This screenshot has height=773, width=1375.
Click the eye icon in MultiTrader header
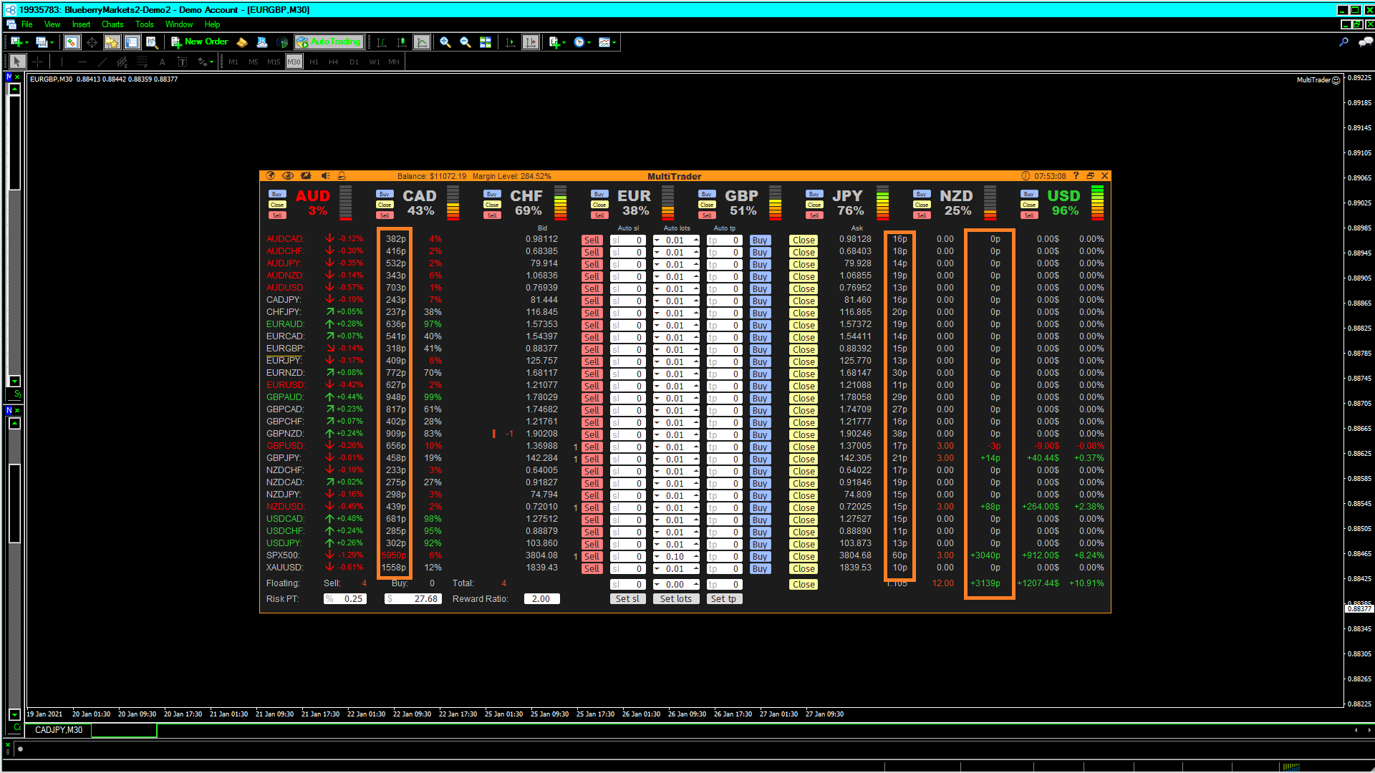click(288, 176)
